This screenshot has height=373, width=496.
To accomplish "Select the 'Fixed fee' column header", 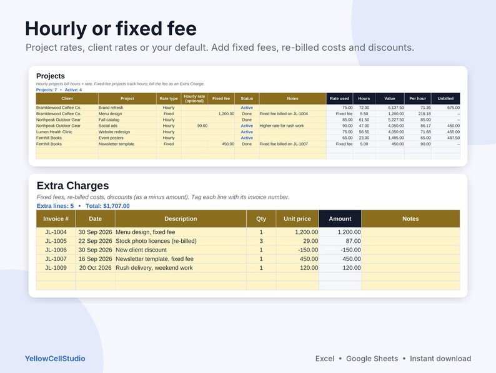I will (221, 98).
